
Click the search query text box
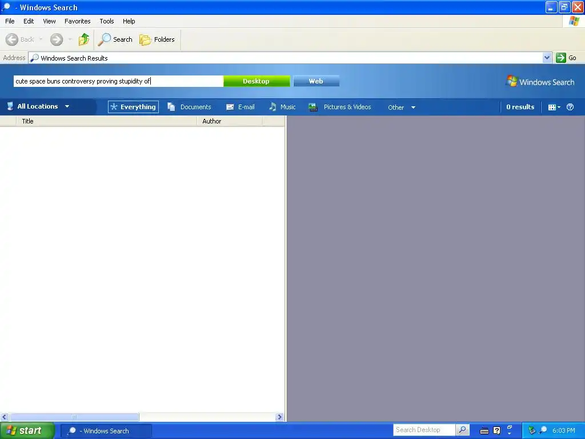[x=118, y=81]
